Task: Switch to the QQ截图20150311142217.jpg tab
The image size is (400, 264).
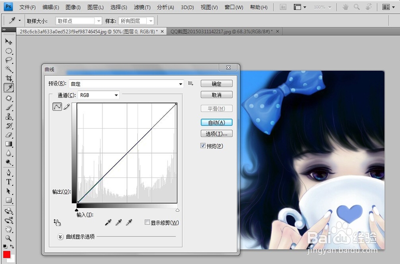Action: point(222,31)
